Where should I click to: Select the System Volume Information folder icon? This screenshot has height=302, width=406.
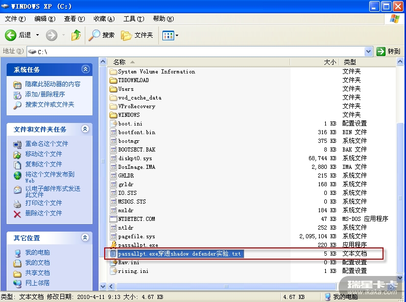[x=113, y=71]
